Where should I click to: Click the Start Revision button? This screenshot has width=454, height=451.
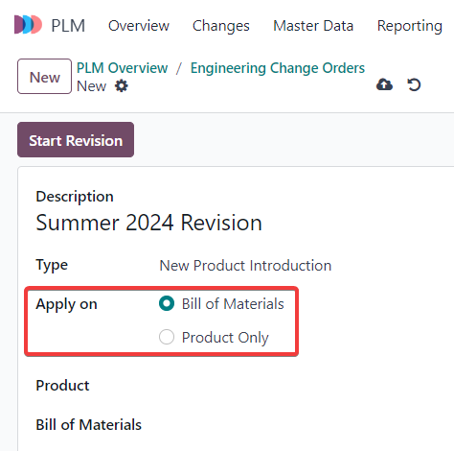[x=76, y=140]
